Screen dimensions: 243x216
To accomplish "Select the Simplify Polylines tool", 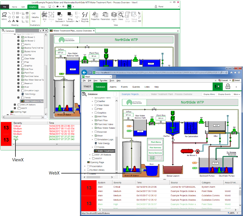I will click(x=85, y=16).
